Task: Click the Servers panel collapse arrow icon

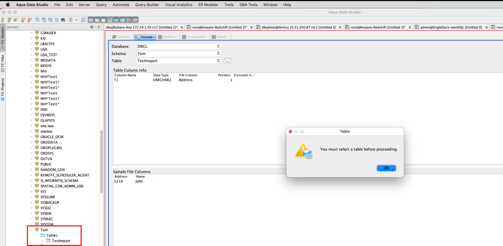Action: tap(100, 27)
